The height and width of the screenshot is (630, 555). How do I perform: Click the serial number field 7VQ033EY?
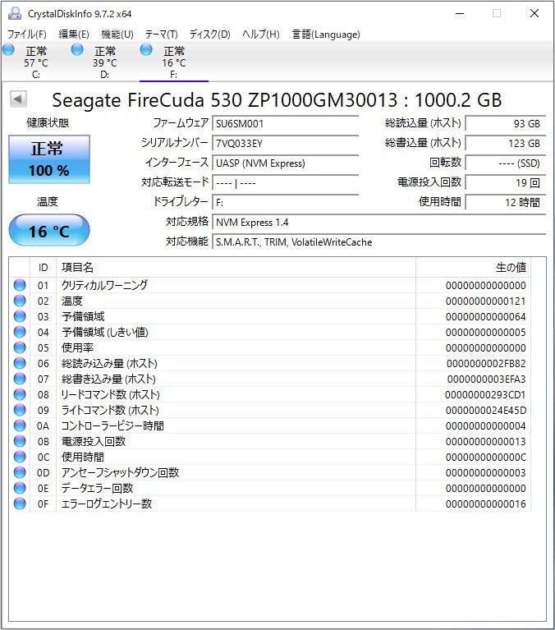coord(285,143)
